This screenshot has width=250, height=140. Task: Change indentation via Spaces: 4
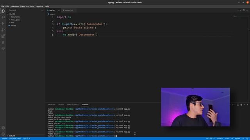[x=220, y=138]
